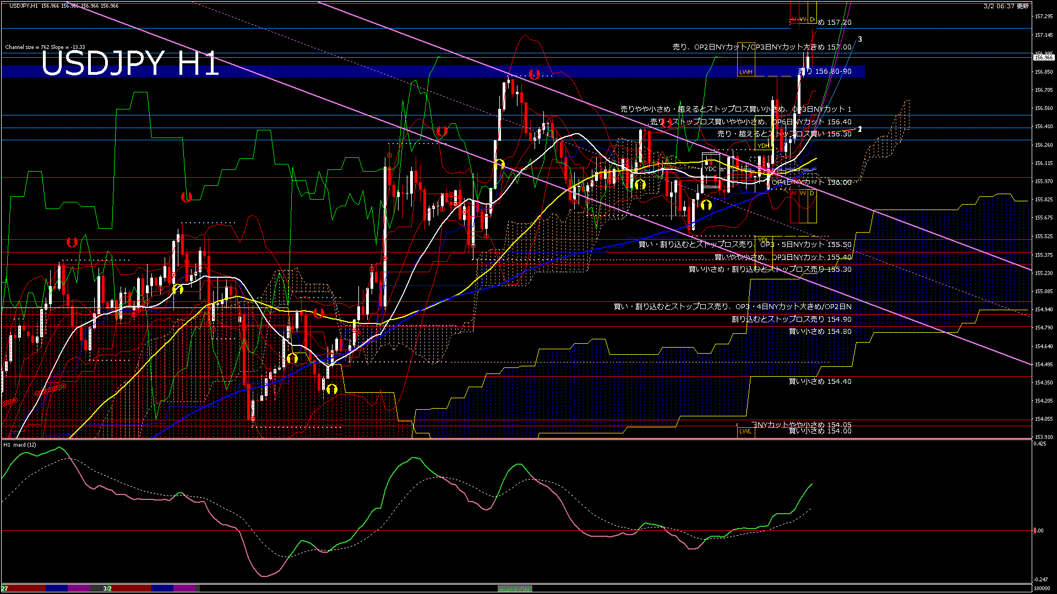Click the LWH last-week-high label box
This screenshot has height=594, width=1057.
(745, 72)
